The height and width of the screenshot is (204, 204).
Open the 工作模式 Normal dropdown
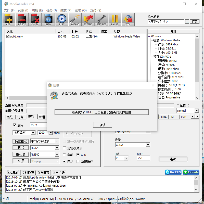[197, 111]
